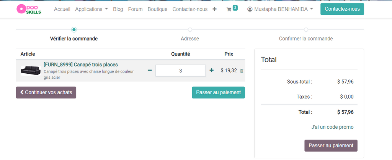
Task: Select the Vérifier la commande step circle
Action: (x=74, y=30)
